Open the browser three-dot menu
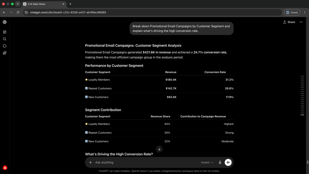Image resolution: width=309 pixels, height=174 pixels. [304, 12]
